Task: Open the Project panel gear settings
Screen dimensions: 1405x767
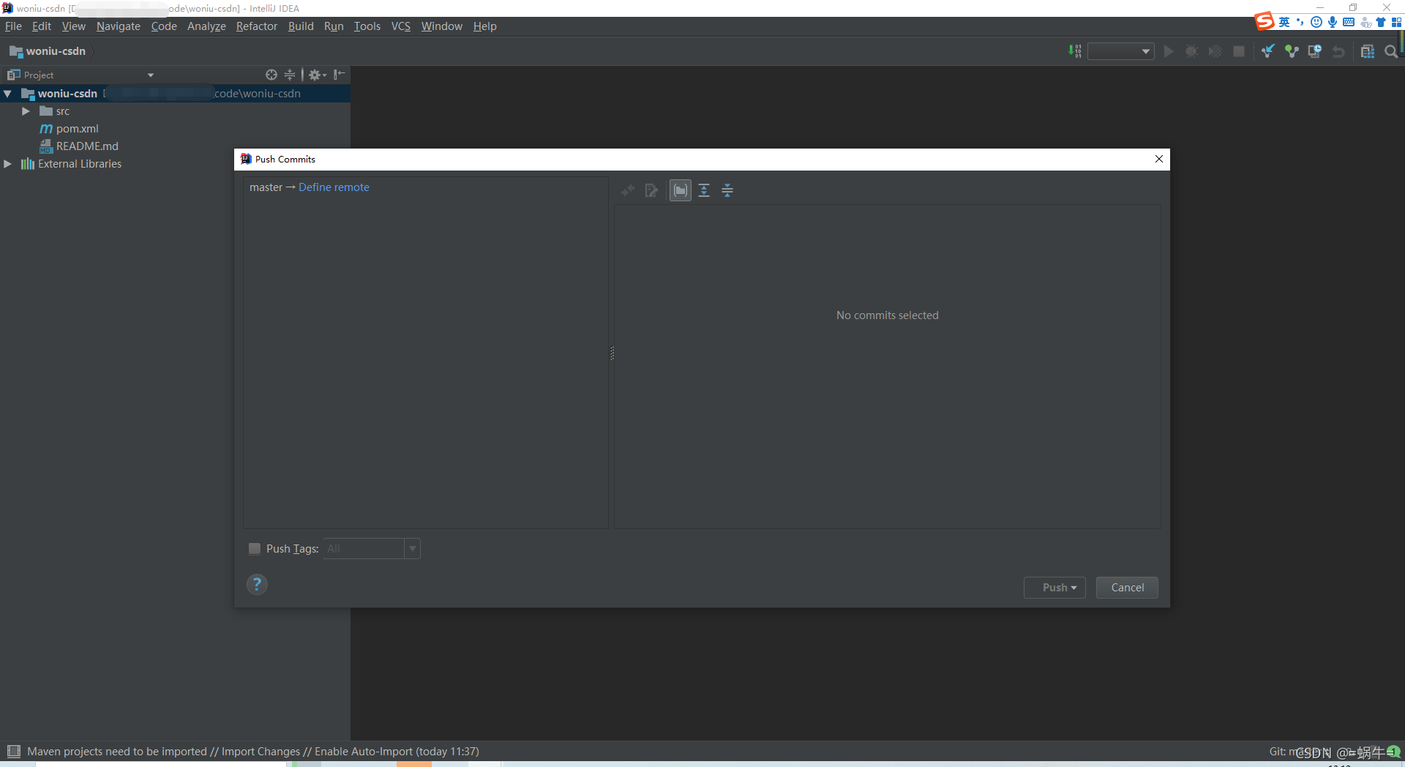Action: click(317, 75)
